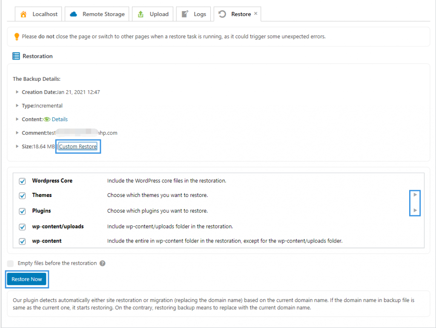Click the upload arrow icon

[x=141, y=14]
